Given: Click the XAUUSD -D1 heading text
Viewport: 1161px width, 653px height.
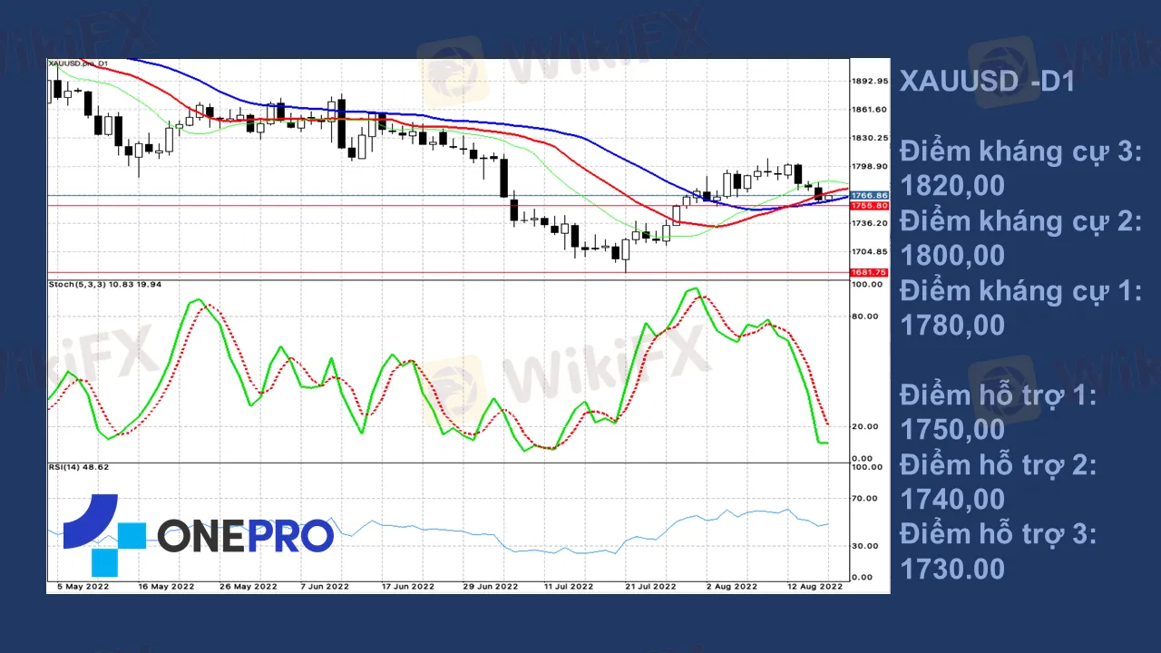Looking at the screenshot, I should point(987,82).
